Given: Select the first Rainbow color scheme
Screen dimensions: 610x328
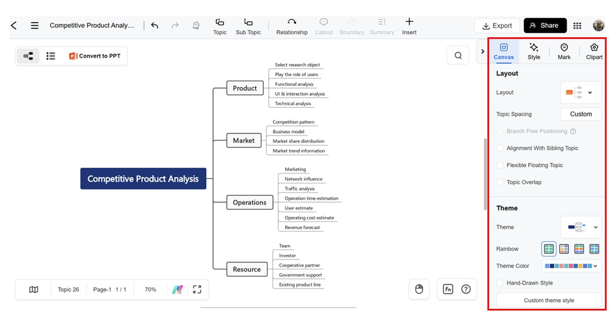Looking at the screenshot, I should click(548, 248).
